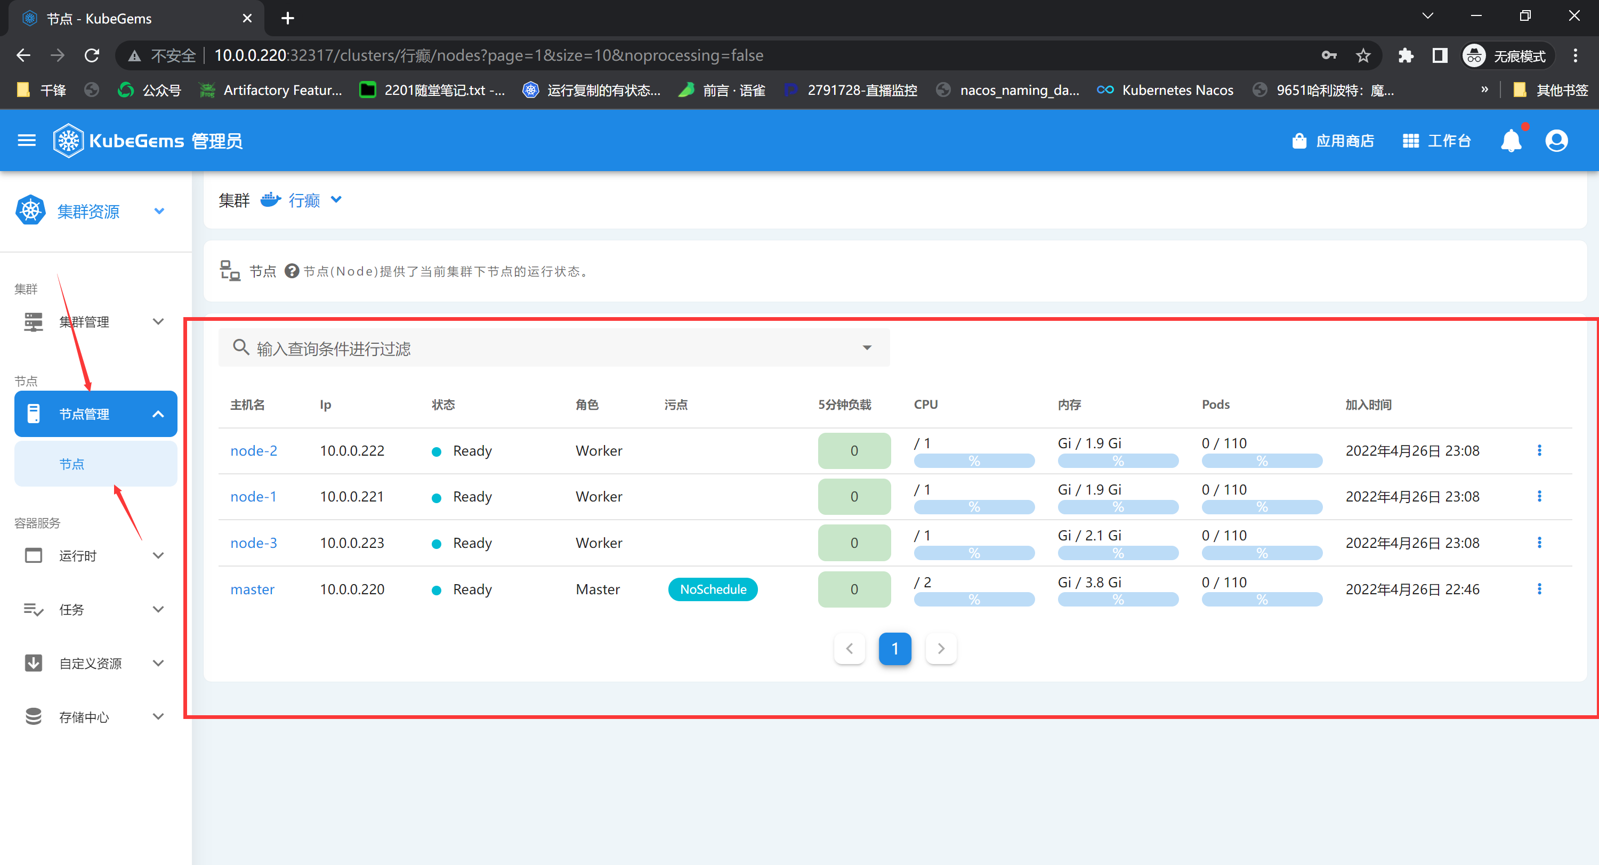This screenshot has height=865, width=1599.
Task: Click the search magnifier icon
Action: point(241,347)
